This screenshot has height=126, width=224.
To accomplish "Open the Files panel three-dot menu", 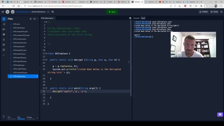I will [x=37, y=19].
